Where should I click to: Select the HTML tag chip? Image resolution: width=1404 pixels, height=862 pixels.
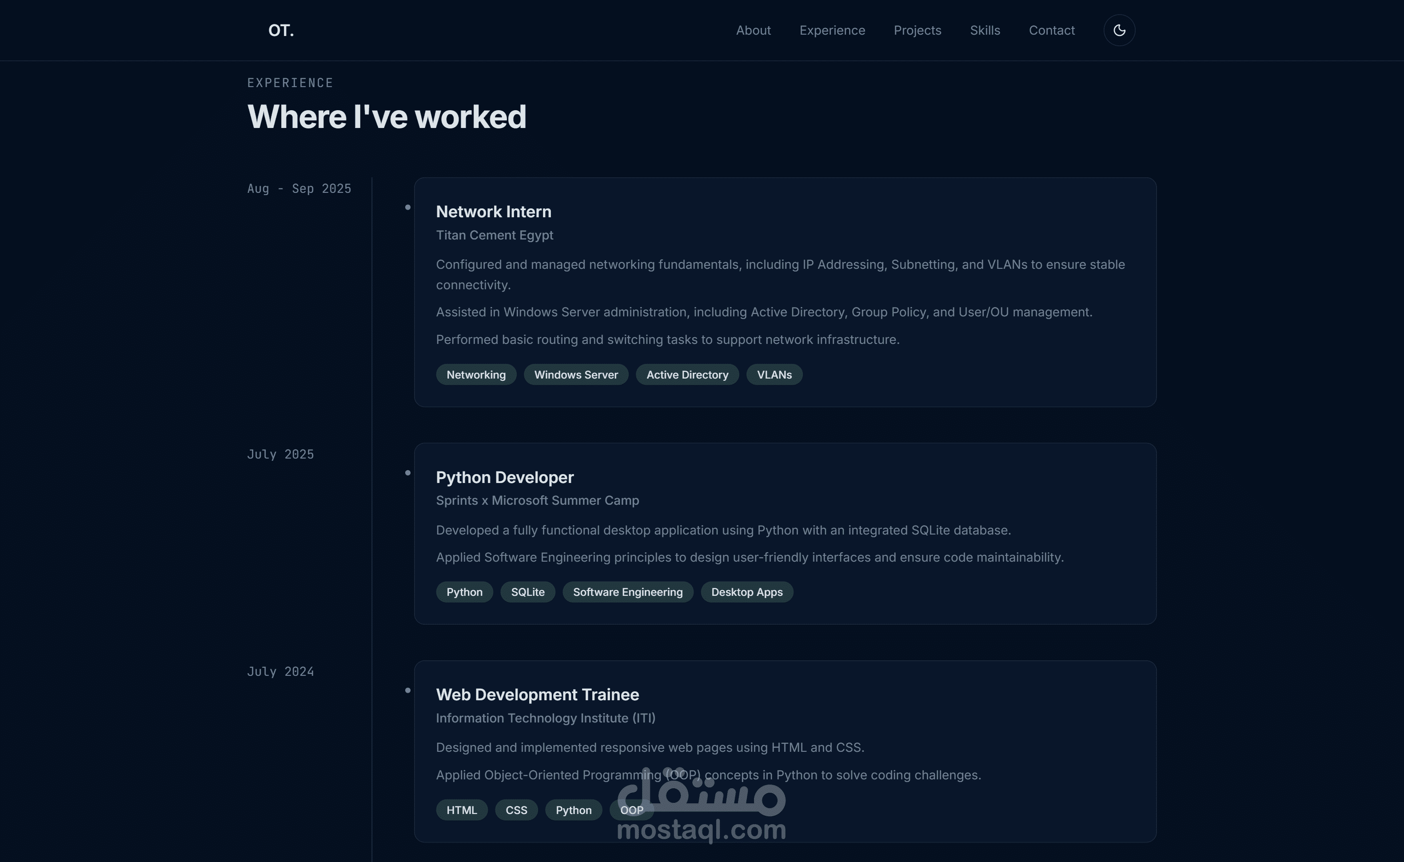[461, 810]
